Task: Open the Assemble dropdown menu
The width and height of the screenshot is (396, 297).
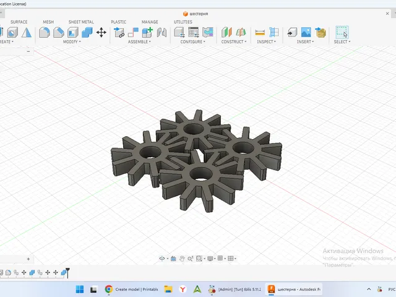Action: click(x=139, y=41)
